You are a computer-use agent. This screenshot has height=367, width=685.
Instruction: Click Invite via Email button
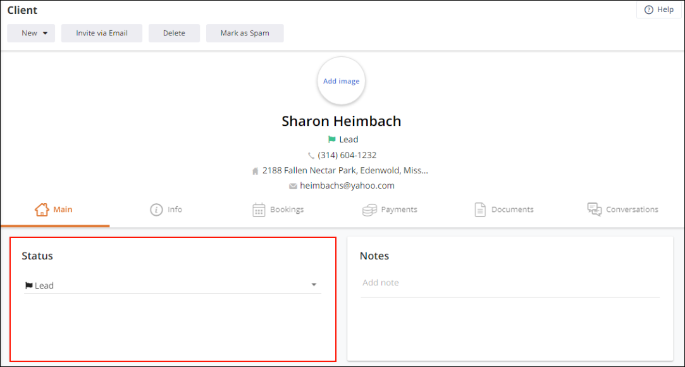[x=102, y=33]
